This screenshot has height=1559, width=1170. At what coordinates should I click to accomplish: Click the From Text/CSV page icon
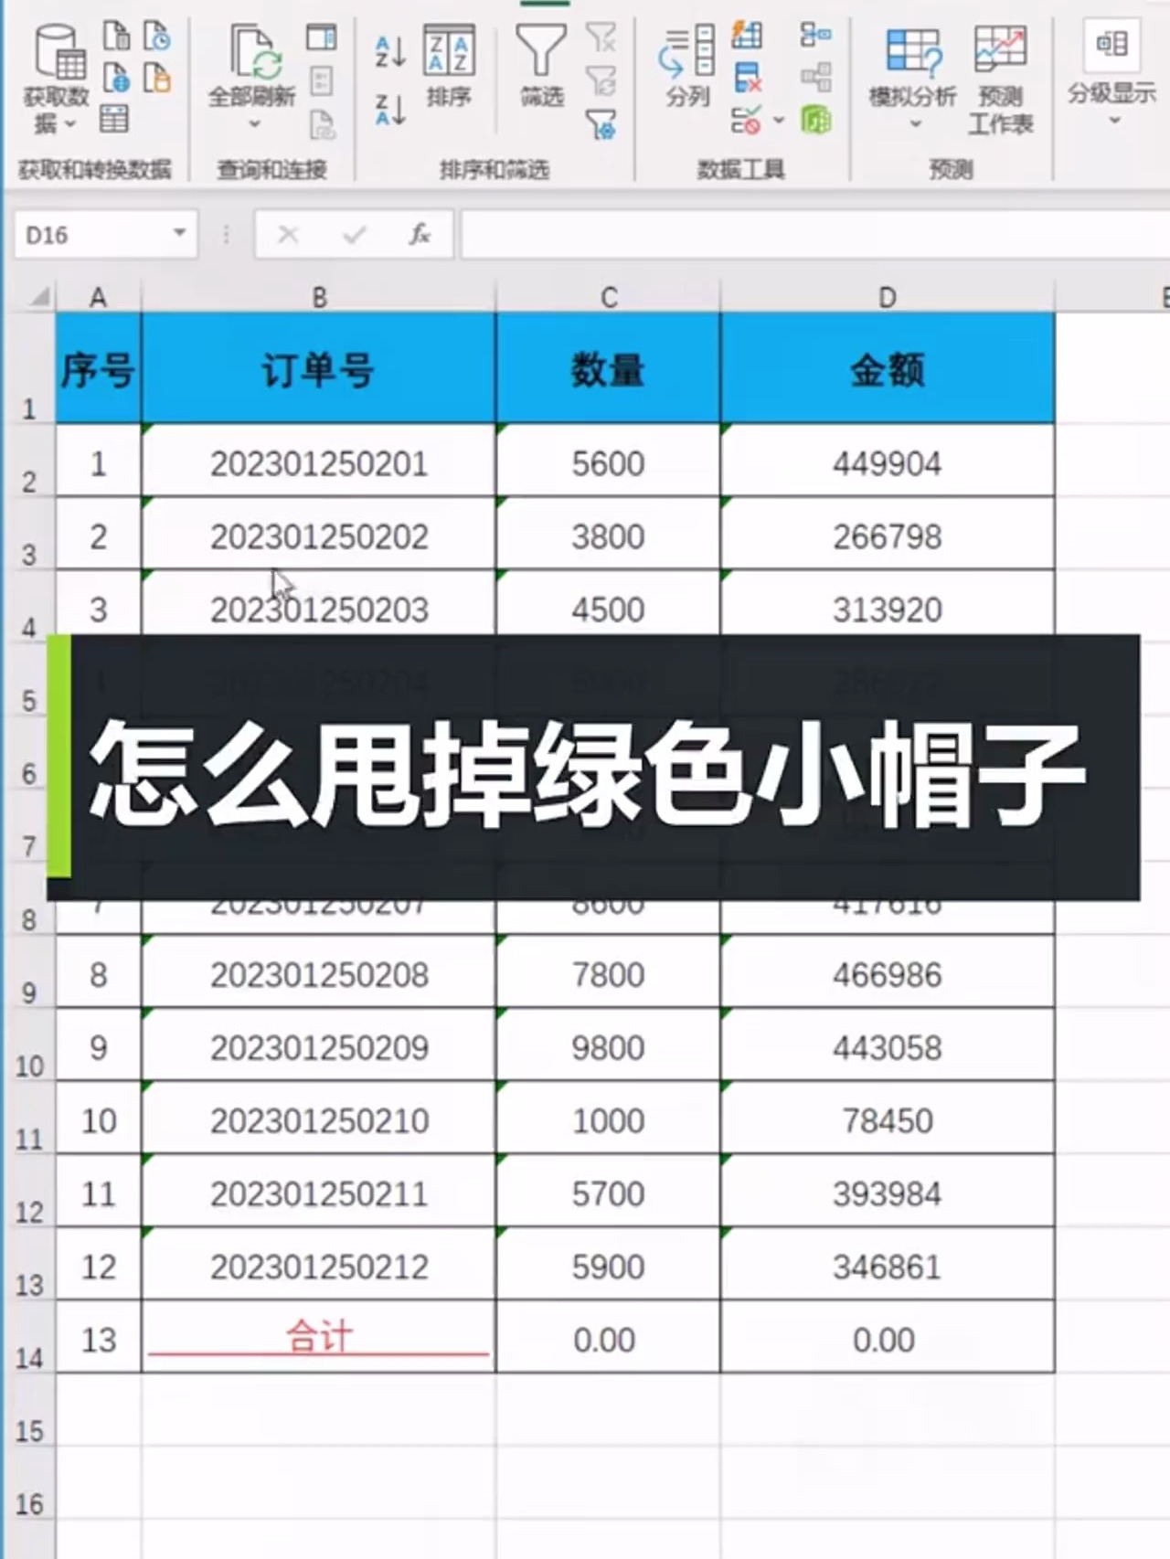coord(116,36)
